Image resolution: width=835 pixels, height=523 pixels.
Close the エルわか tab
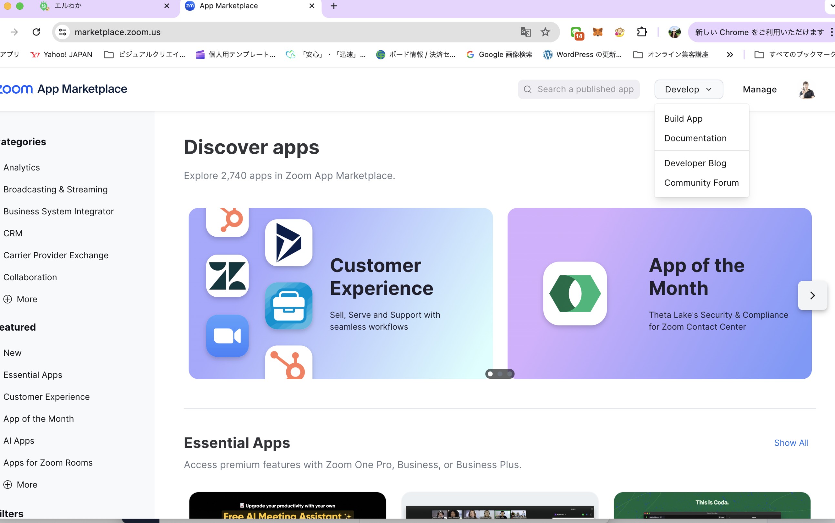[167, 6]
